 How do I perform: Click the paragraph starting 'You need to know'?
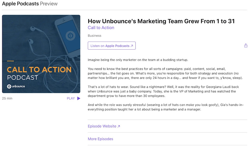click(x=165, y=73)
